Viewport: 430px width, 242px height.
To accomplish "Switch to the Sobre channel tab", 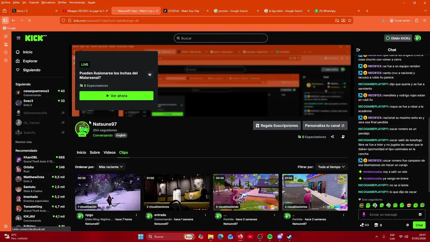I will [x=95, y=152].
